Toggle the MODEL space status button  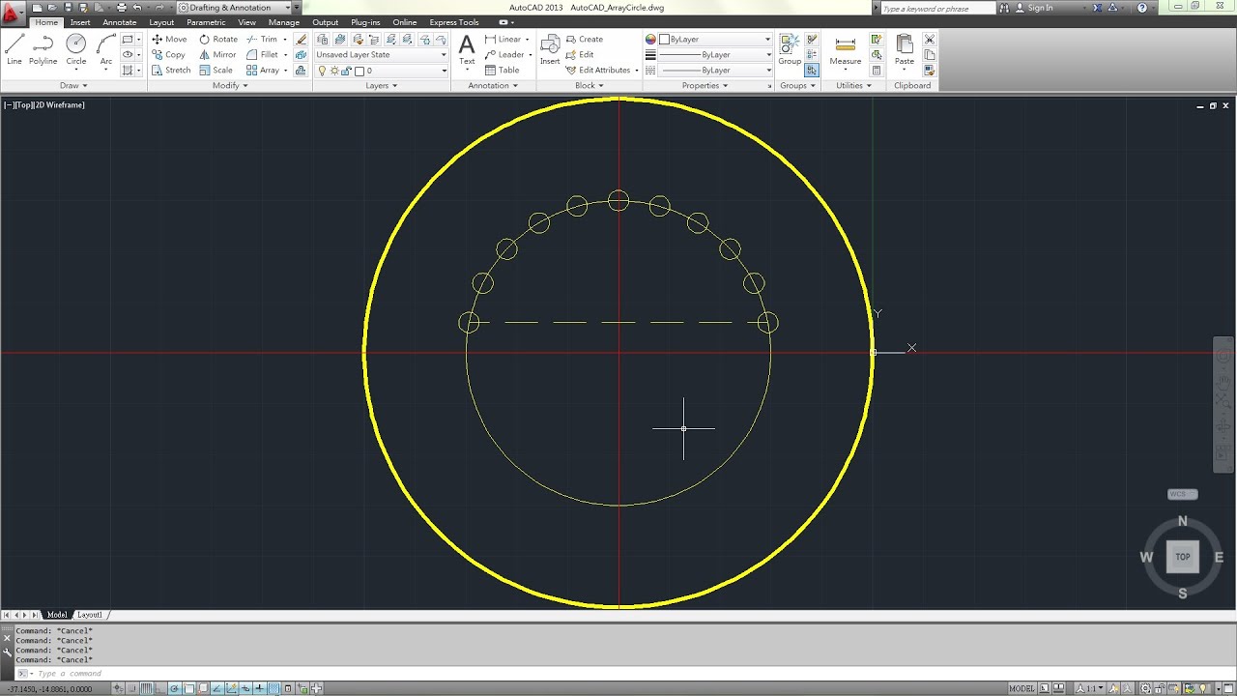tap(1021, 688)
